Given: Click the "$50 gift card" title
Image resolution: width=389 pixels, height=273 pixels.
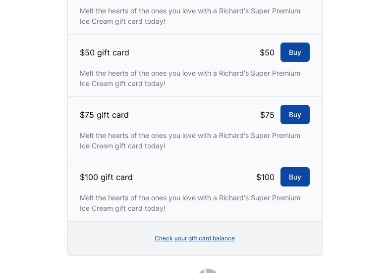Looking at the screenshot, I should pos(105,52).
